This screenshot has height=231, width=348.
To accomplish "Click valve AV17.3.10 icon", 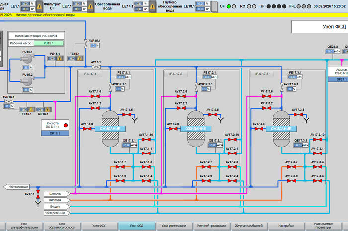I will click(318, 140).
